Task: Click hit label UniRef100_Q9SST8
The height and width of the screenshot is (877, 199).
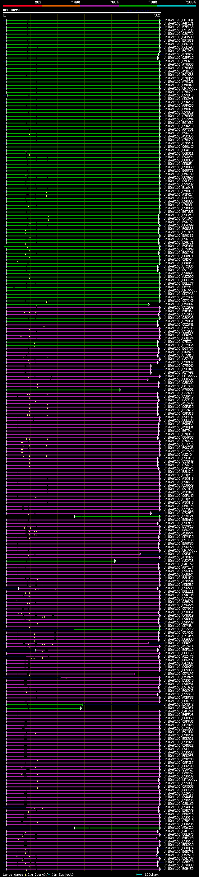Action: point(178,694)
